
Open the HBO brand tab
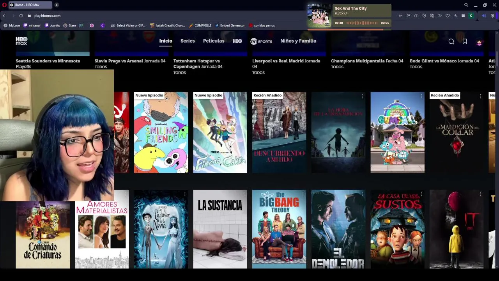(x=237, y=41)
